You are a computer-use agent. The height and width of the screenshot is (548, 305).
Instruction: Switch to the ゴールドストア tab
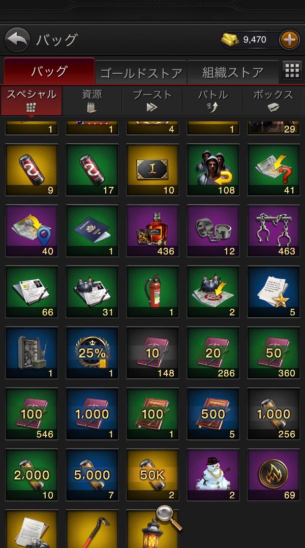pos(141,73)
